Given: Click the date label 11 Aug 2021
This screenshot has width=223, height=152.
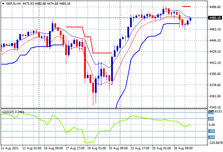Looking at the screenshot, I should click(x=10, y=148).
